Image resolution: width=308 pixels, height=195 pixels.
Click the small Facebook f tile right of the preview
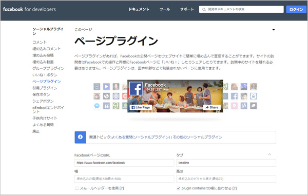[x=234, y=96]
